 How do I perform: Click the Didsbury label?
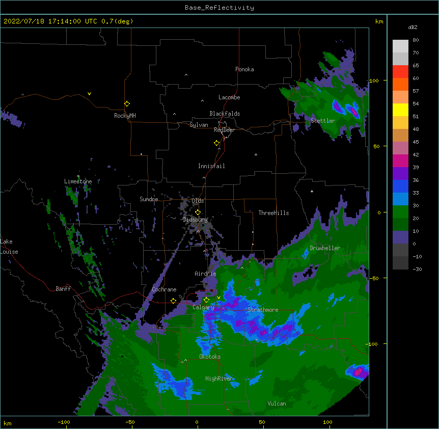(x=196, y=220)
